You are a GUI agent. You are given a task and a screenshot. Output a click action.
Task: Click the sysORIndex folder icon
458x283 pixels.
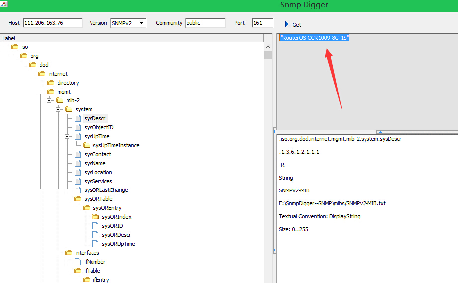coord(95,217)
